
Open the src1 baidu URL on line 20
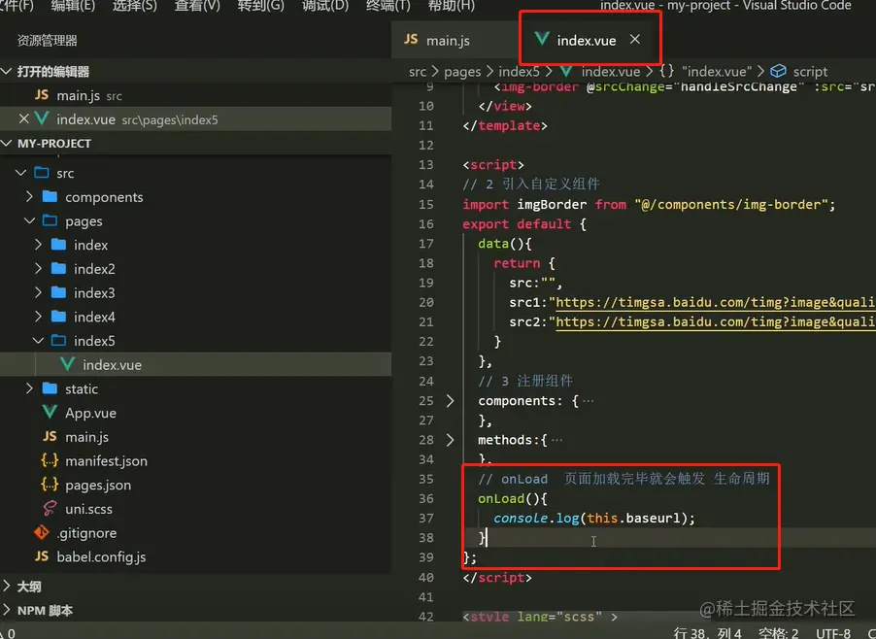point(715,302)
